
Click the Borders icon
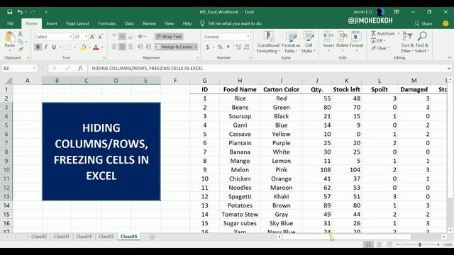point(68,47)
